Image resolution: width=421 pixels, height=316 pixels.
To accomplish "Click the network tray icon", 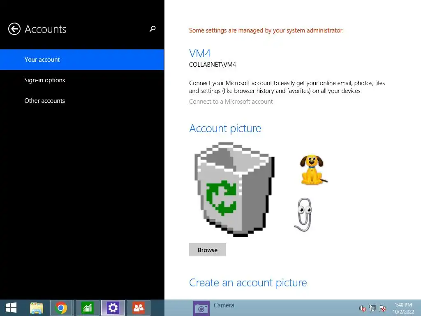I will pos(372,308).
